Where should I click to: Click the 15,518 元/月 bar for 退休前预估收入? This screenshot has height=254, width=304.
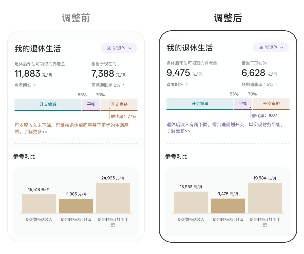[x=39, y=204]
